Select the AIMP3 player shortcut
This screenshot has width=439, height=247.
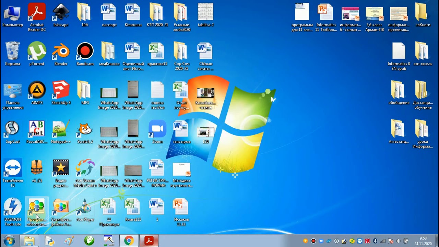(37, 93)
